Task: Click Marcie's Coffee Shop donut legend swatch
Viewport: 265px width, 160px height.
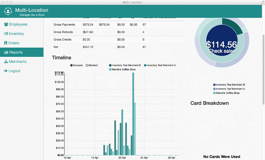Action: coord(214,93)
